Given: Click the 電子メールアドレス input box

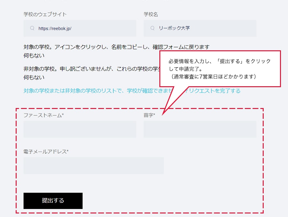Looking at the screenshot, I should coord(93,166).
